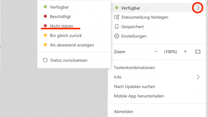Expand the Info submenu chevron
This screenshot has width=208, height=117.
point(198,77)
